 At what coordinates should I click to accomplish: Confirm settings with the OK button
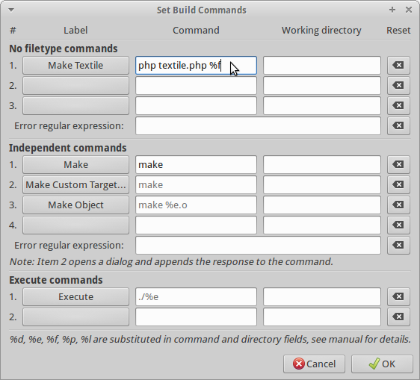click(382, 364)
